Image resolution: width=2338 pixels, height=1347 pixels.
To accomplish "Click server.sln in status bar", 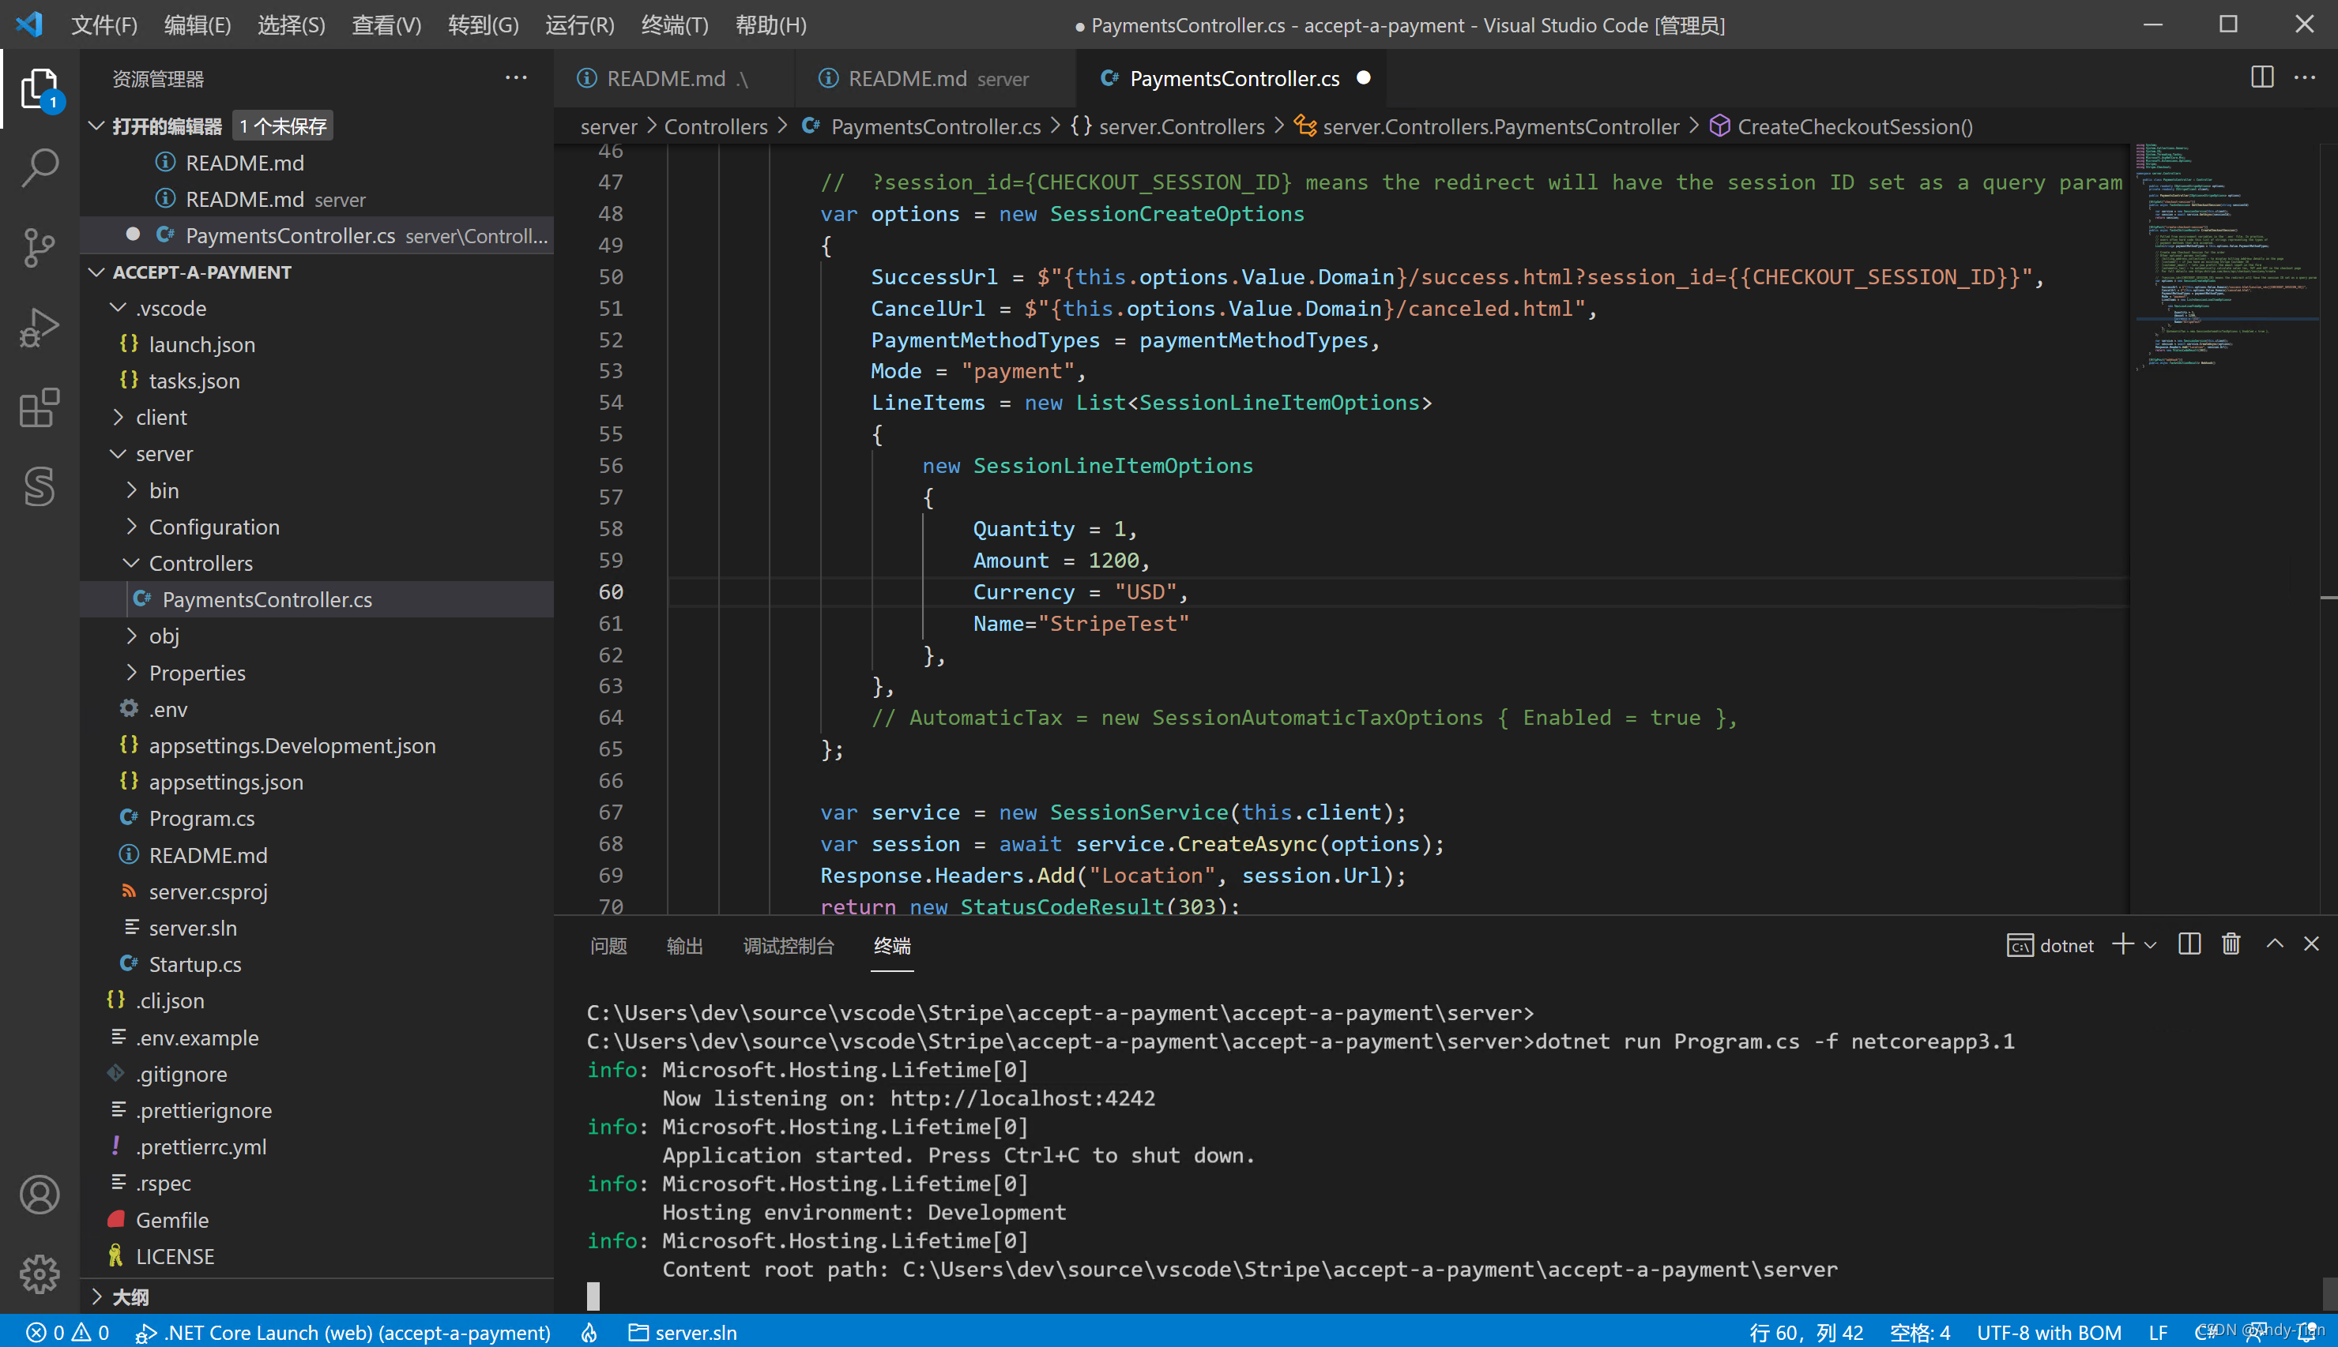I will [683, 1332].
